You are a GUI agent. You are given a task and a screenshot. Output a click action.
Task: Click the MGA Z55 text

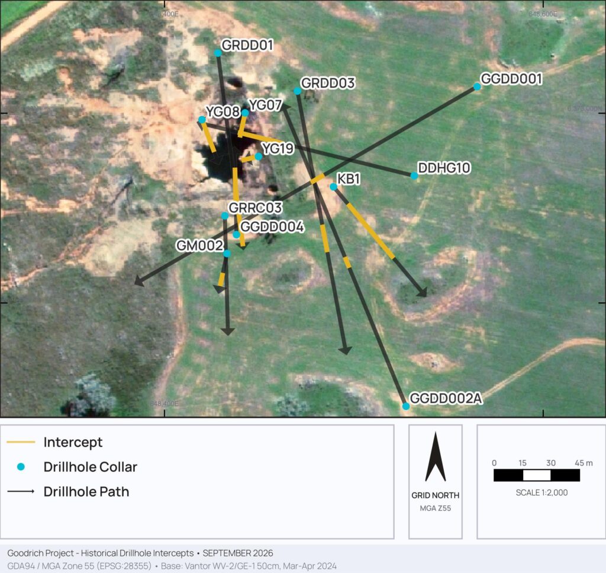pyautogui.click(x=436, y=508)
